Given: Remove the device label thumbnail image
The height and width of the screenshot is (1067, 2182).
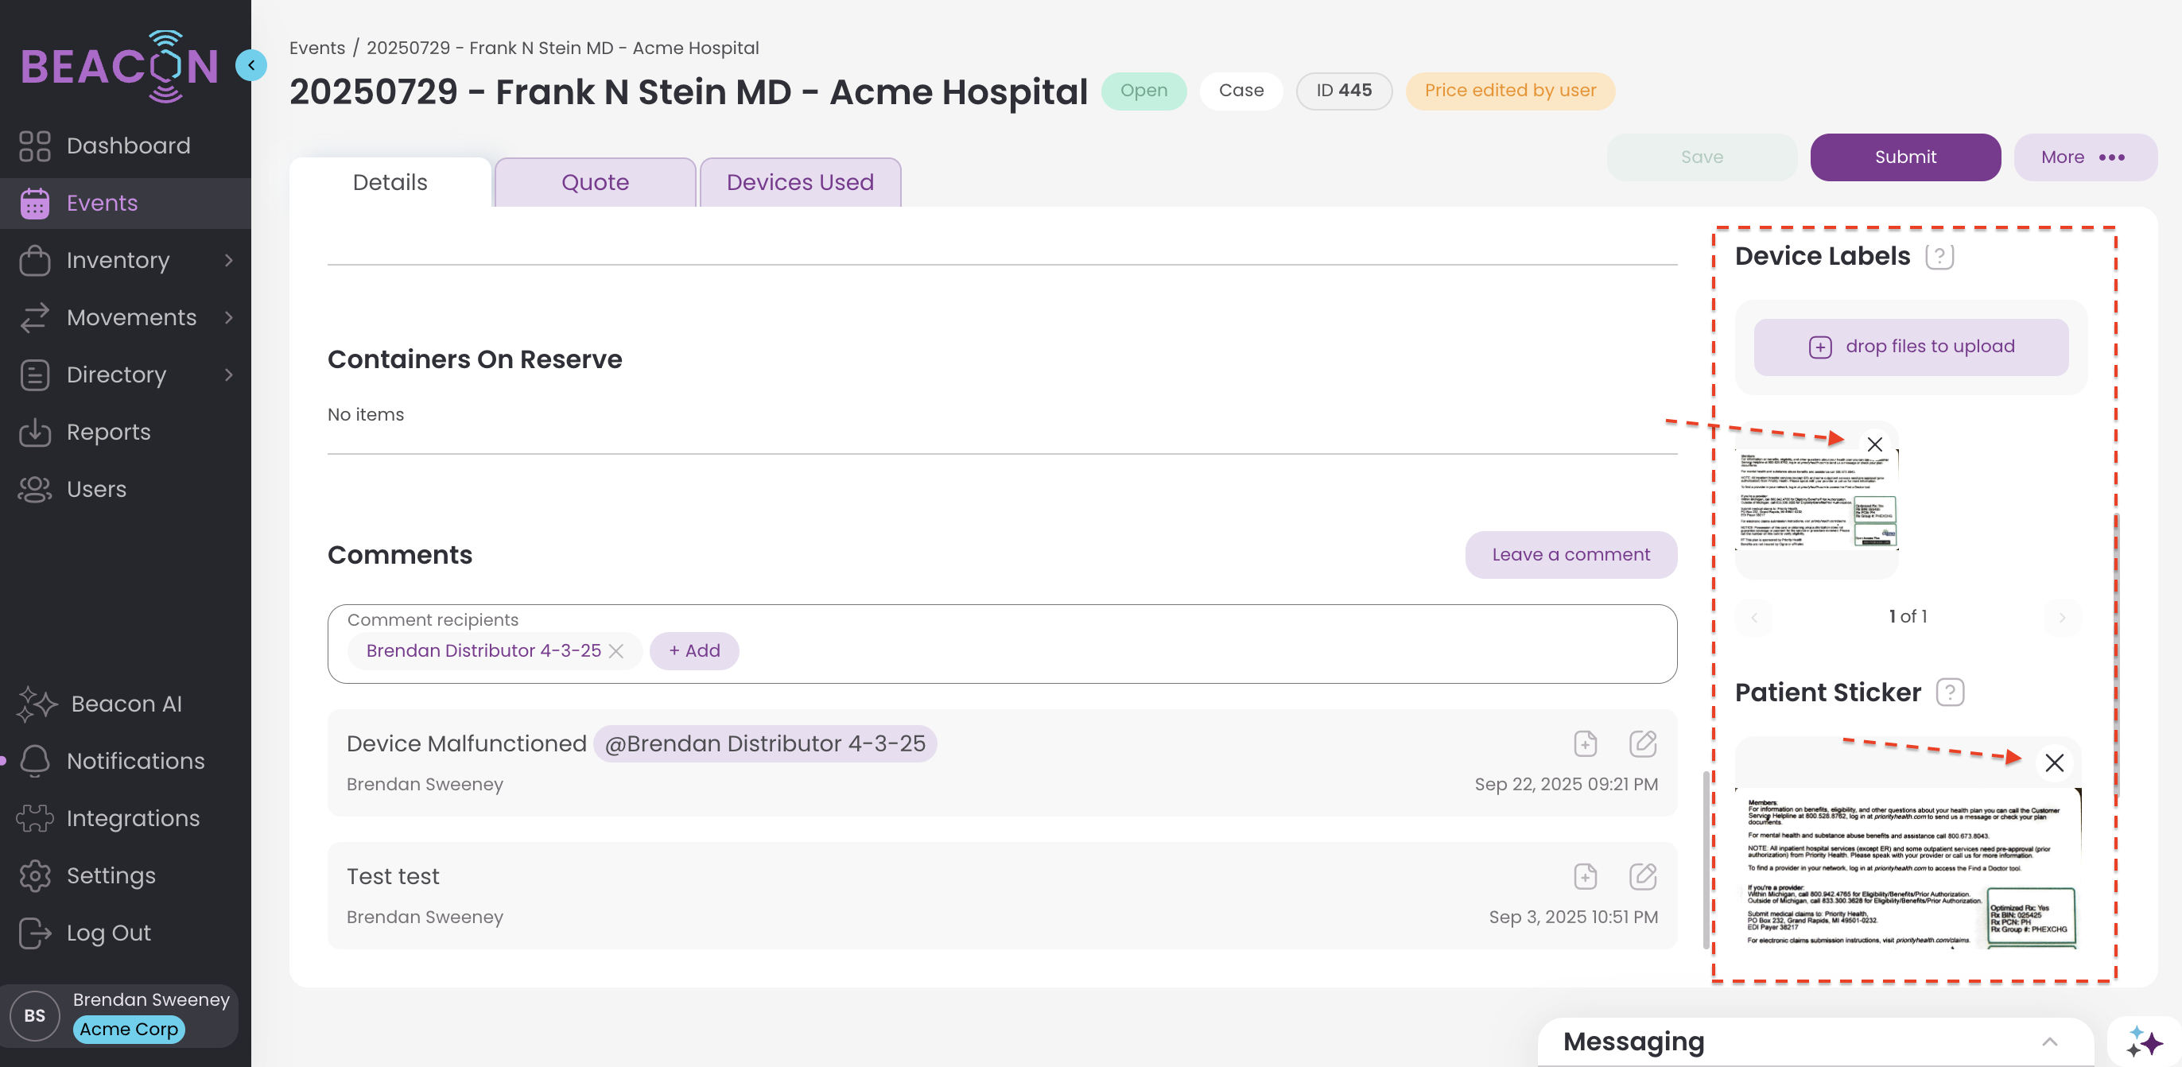Looking at the screenshot, I should [1874, 444].
